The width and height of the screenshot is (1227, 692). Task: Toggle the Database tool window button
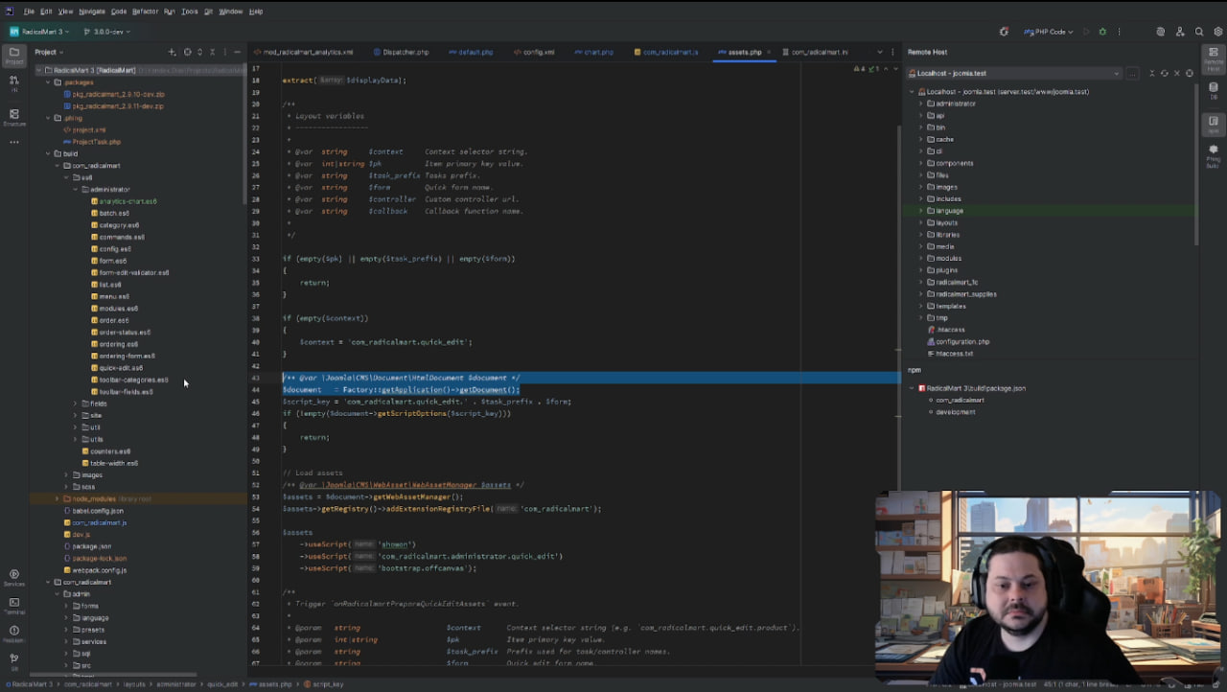pos(1213,90)
